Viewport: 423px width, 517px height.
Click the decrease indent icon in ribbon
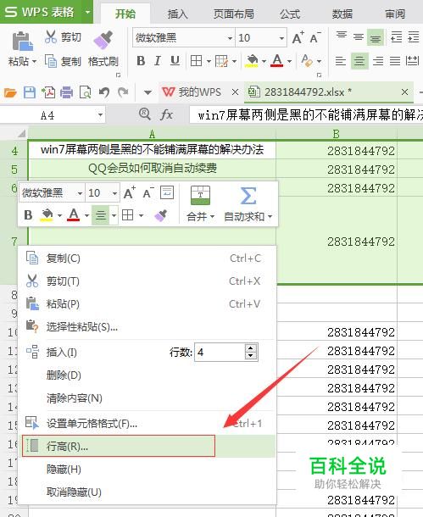(x=396, y=37)
